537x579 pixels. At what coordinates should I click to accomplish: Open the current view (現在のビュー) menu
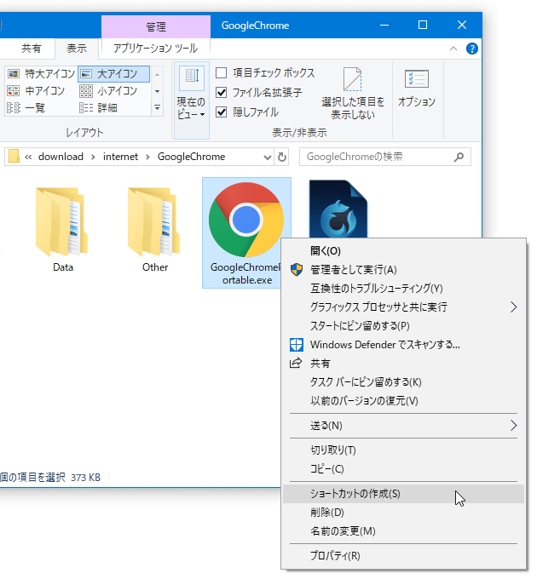coord(192,100)
